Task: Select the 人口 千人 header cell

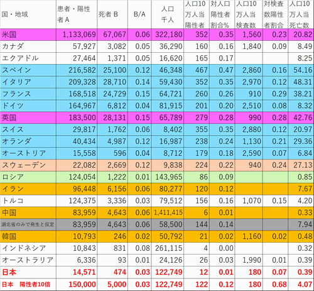Action: point(168,14)
